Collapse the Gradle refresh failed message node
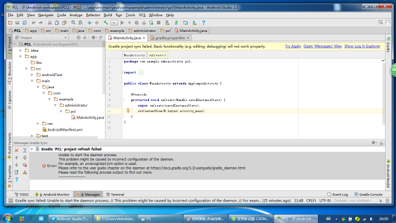This screenshot has width=396, height=223. coord(32,149)
